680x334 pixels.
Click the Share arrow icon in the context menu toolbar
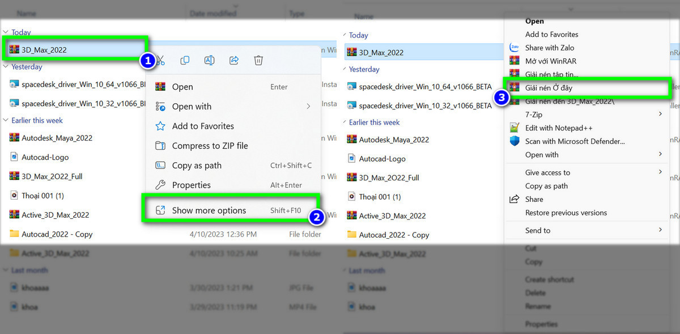click(x=234, y=60)
